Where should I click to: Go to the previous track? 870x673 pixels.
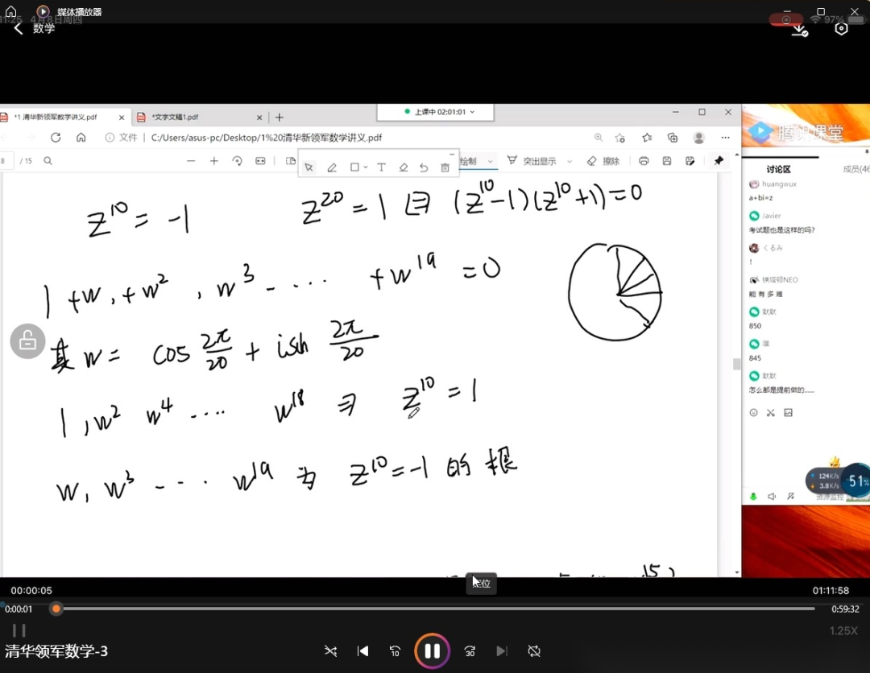[362, 650]
